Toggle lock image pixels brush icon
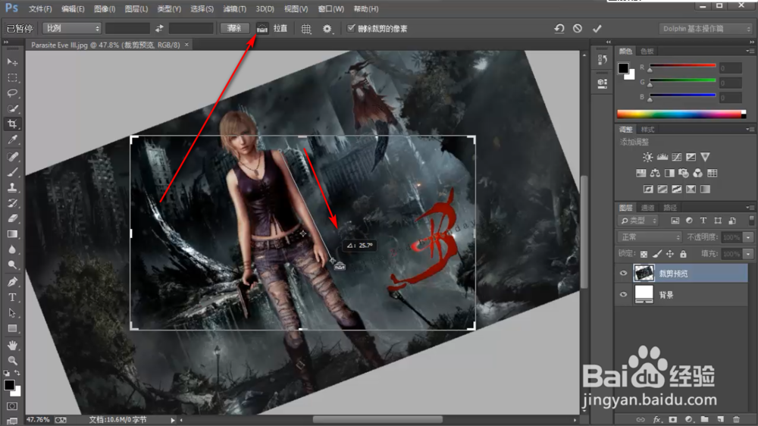 pyautogui.click(x=657, y=253)
